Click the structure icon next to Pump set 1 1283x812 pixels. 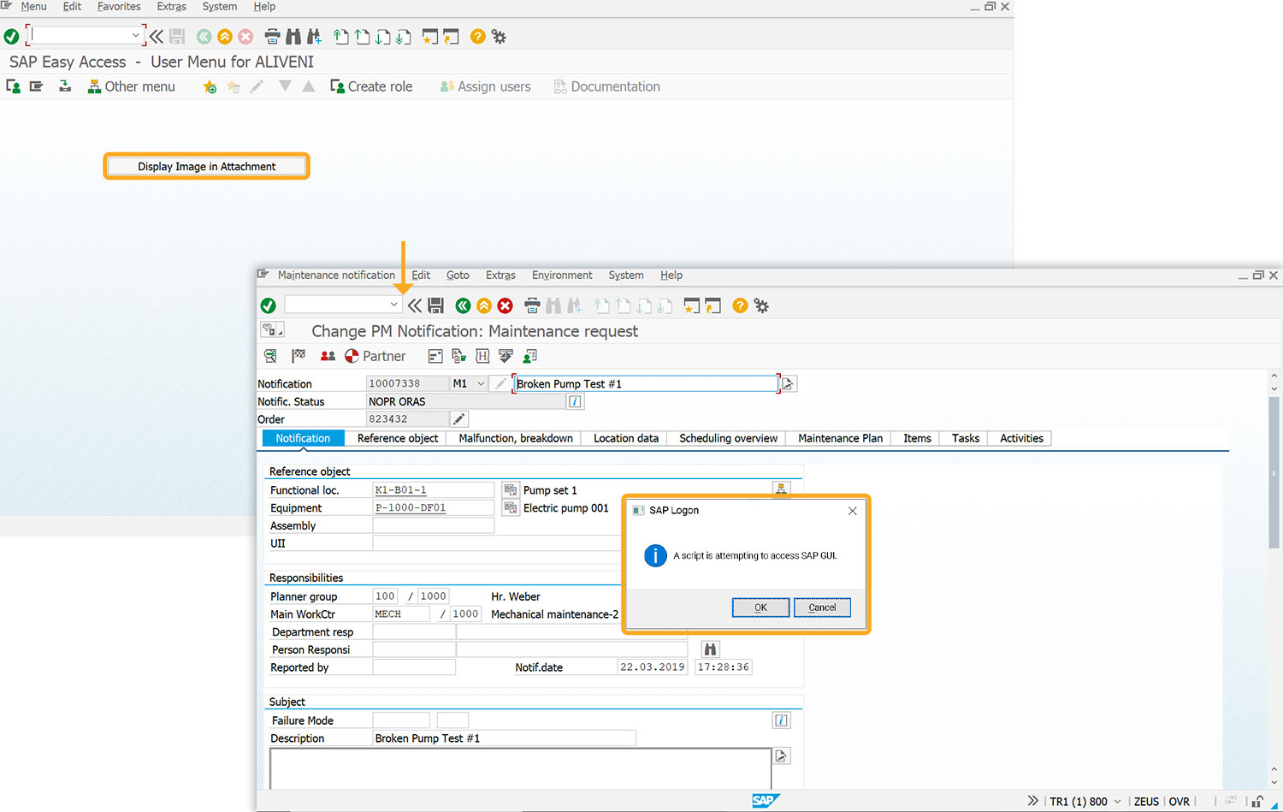[x=511, y=489]
